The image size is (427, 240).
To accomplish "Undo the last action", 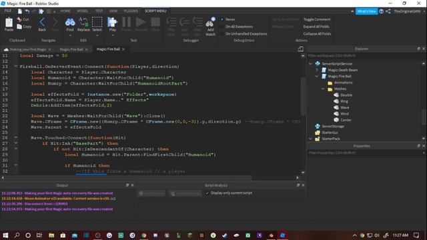I will coord(27,11).
